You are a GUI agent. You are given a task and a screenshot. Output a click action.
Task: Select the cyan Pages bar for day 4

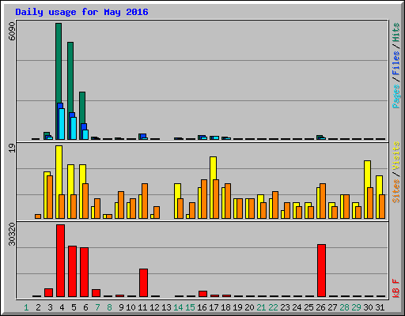[62, 124]
